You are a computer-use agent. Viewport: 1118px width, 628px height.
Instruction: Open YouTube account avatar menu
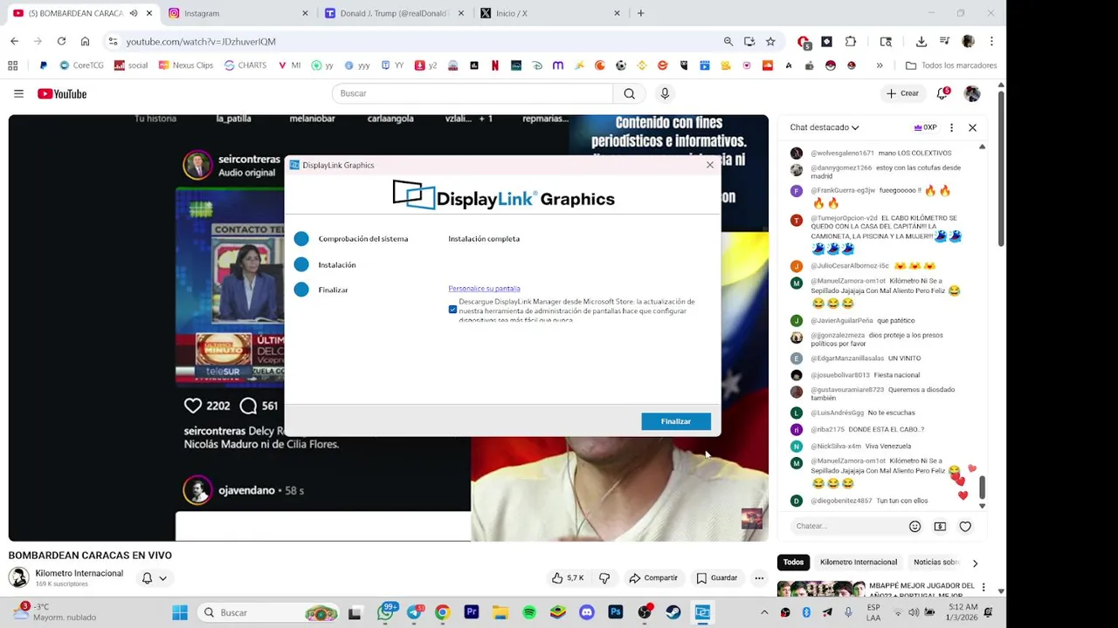tap(972, 93)
